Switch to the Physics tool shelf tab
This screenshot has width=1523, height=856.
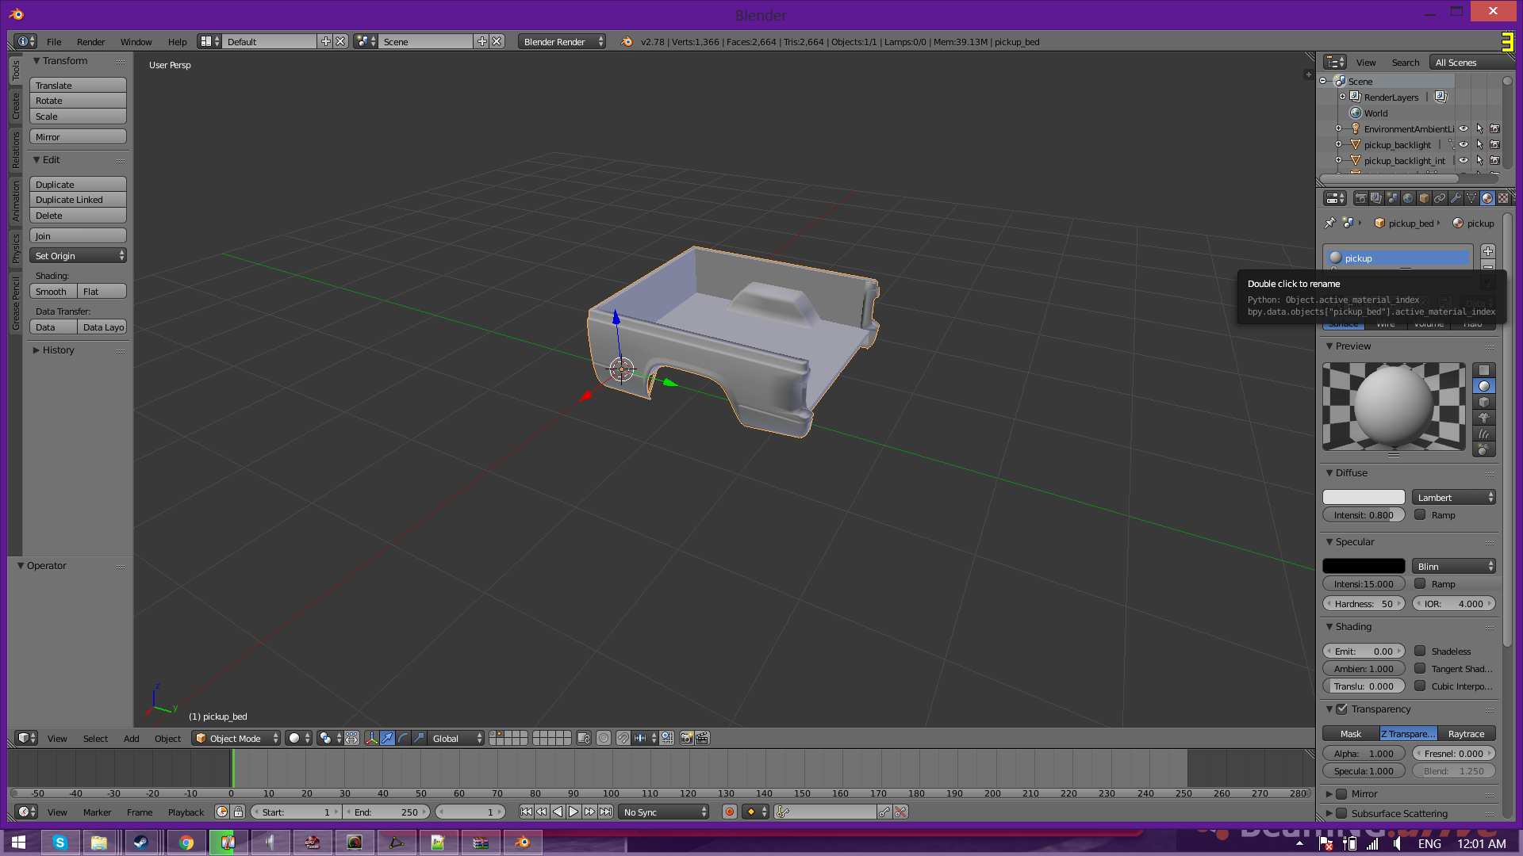tap(15, 248)
